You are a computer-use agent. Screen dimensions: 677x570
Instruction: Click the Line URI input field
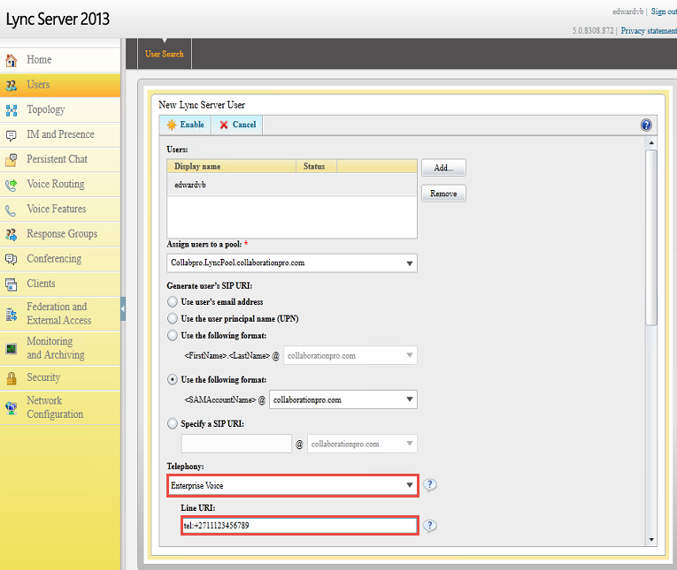(x=300, y=526)
